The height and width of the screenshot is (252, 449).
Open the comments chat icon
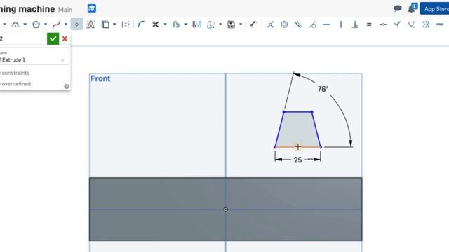398,8
